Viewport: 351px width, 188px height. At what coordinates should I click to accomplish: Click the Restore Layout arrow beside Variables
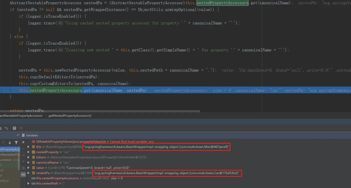18,135
